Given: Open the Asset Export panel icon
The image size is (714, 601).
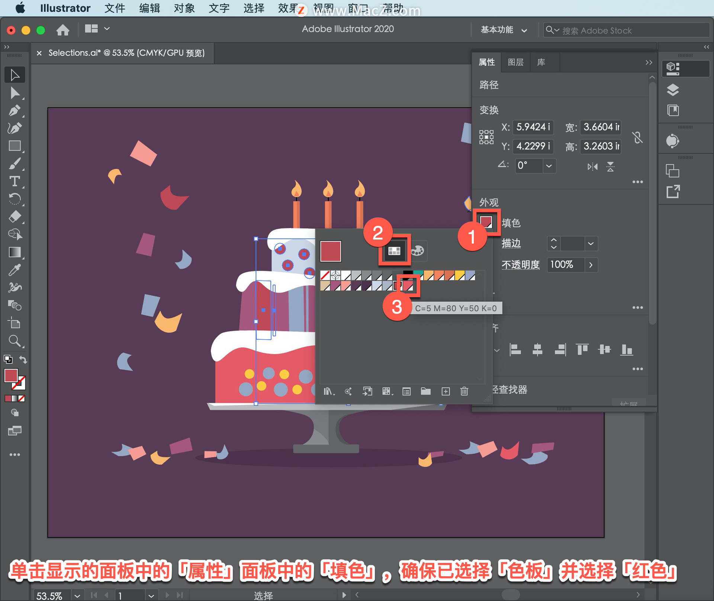Looking at the screenshot, I should (673, 192).
